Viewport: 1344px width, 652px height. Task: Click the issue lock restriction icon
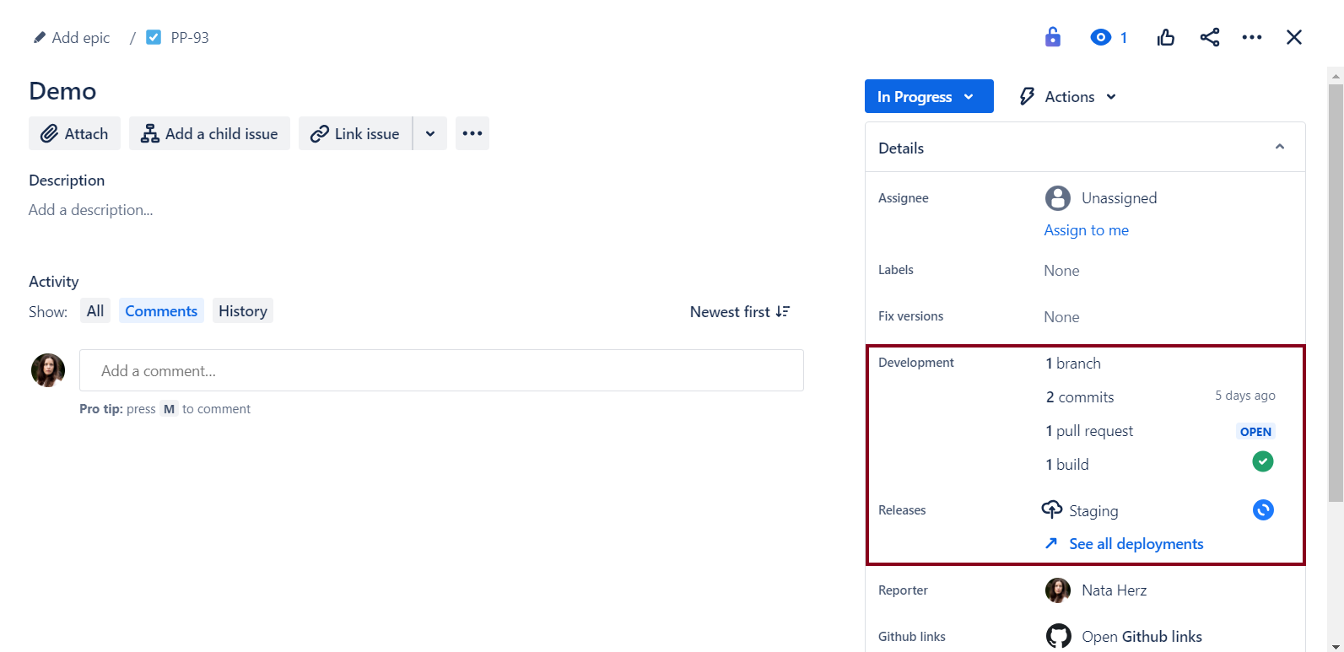point(1052,37)
